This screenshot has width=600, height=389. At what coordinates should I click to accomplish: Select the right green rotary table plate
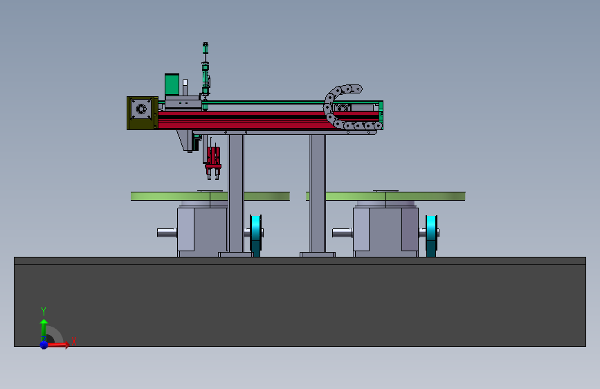click(x=385, y=197)
